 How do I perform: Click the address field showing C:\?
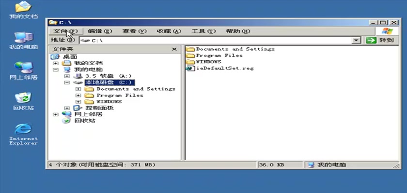[x=218, y=41]
